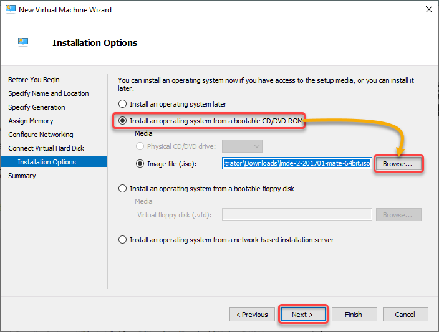The height and width of the screenshot is (332, 439).
Task: Expand the Physical CD/DVD drive dropdown
Action: click(242, 146)
